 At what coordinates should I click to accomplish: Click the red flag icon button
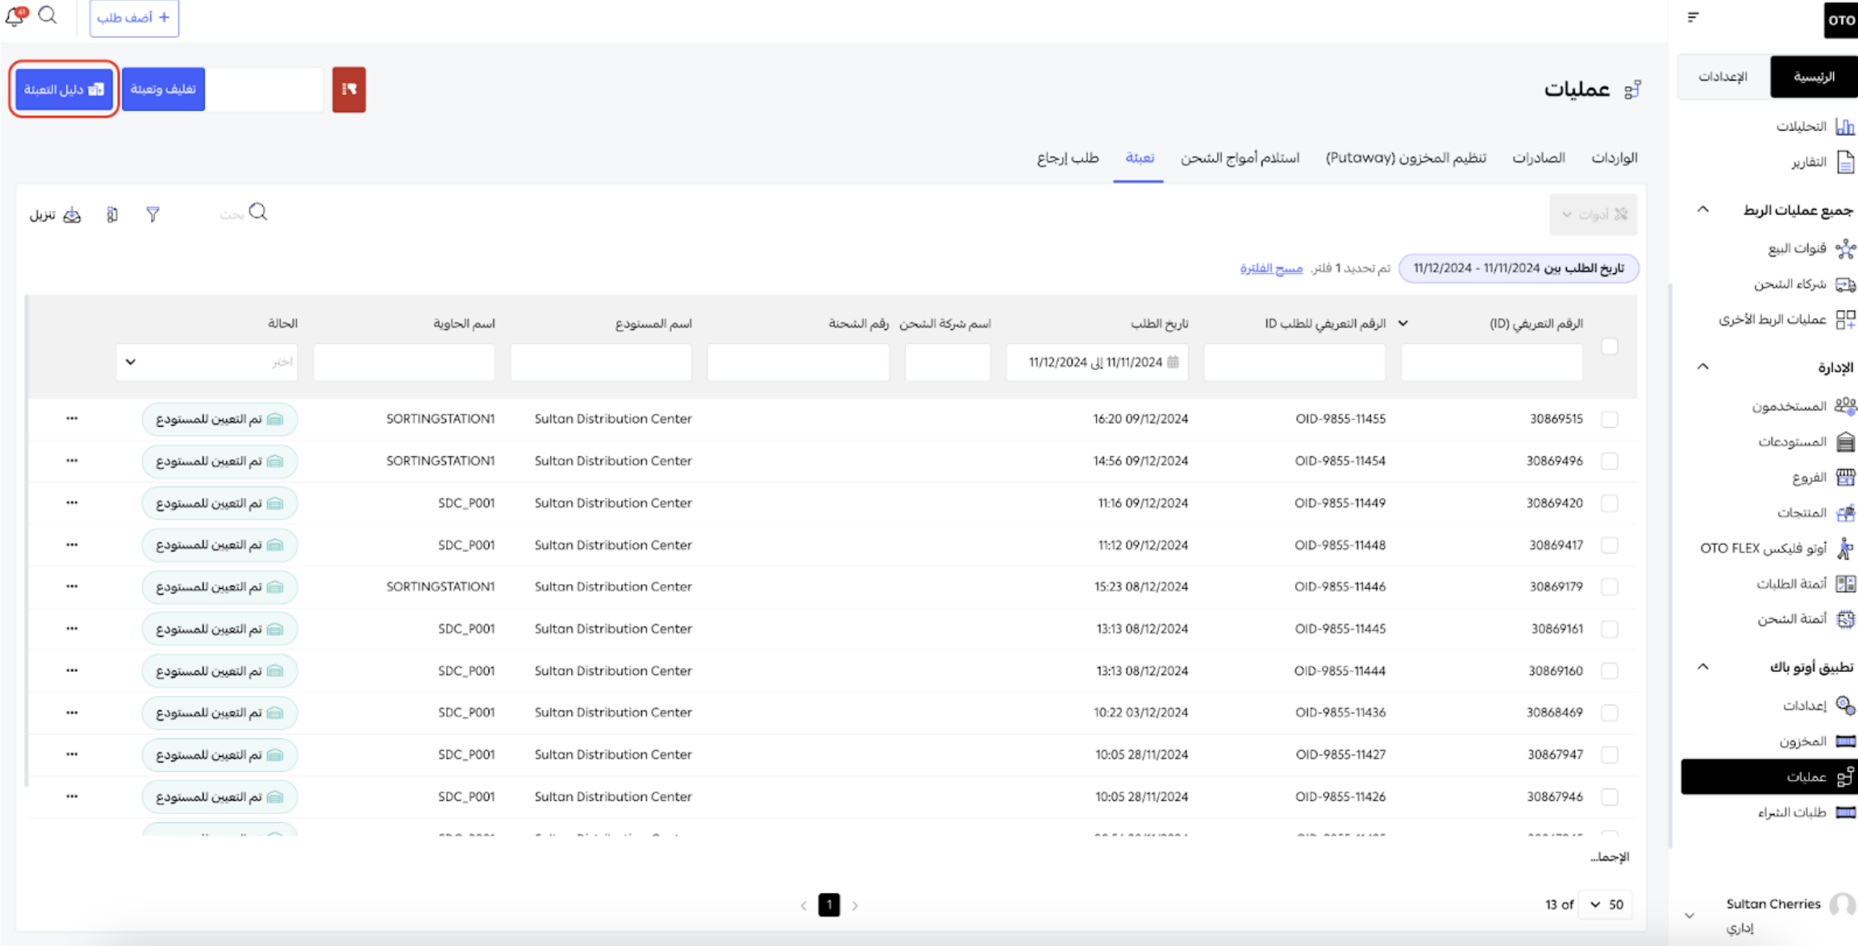coord(349,89)
